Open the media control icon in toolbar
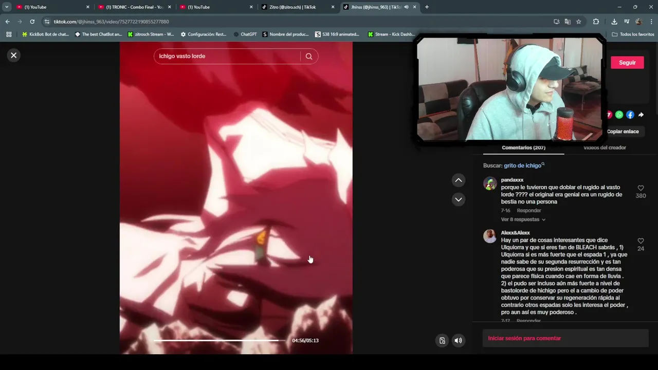This screenshot has height=370, width=658. pyautogui.click(x=627, y=22)
